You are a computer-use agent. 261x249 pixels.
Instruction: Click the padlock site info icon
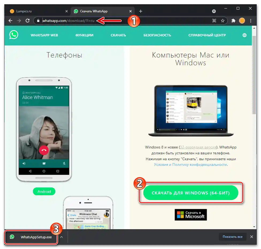click(38, 21)
